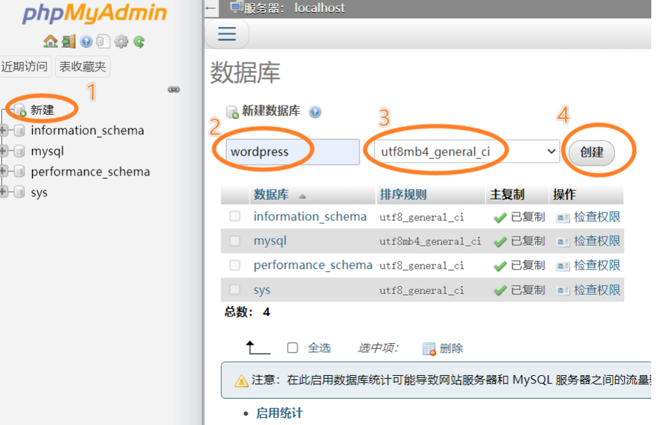Click utf8mb4_general_ci collation text in mysql row
662x425 pixels.
pos(429,242)
